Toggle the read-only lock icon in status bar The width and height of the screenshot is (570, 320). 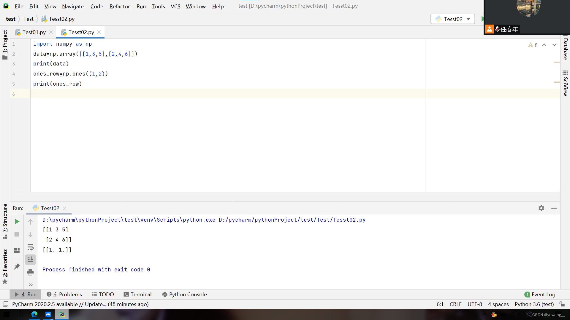562,304
